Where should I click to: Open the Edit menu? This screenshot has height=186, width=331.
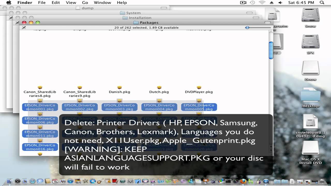56,3
